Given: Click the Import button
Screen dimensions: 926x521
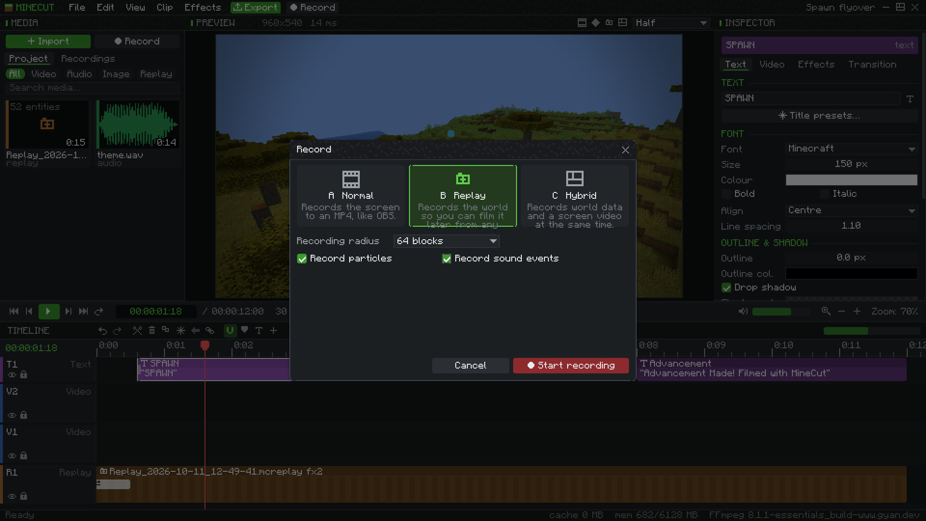Looking at the screenshot, I should [x=48, y=41].
